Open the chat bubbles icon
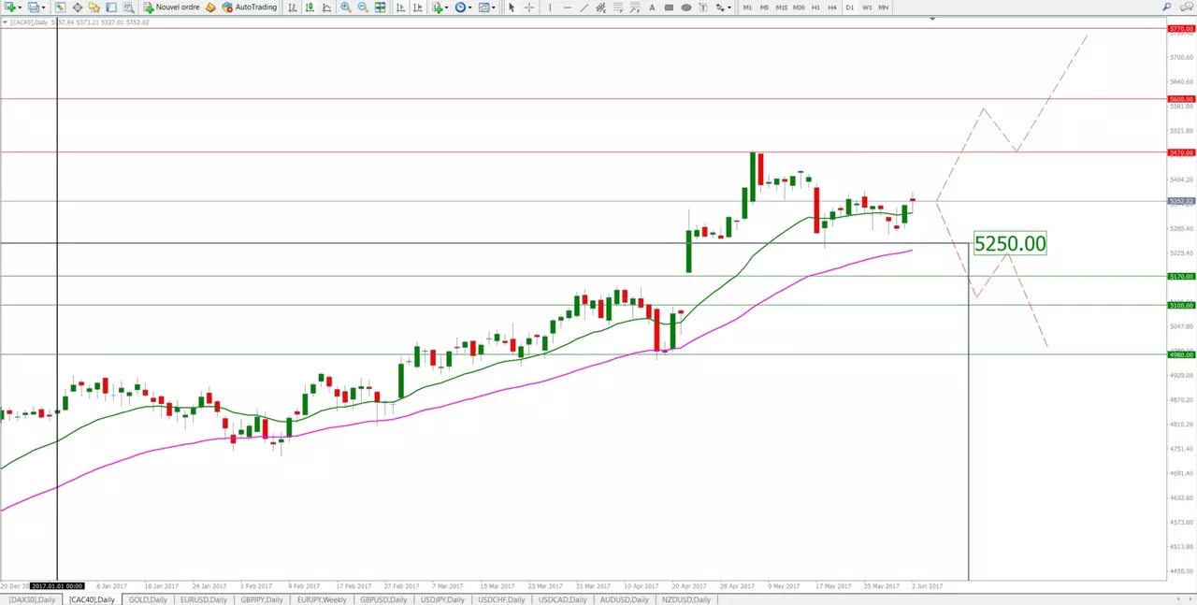This screenshot has height=605, width=1197. tap(1186, 7)
